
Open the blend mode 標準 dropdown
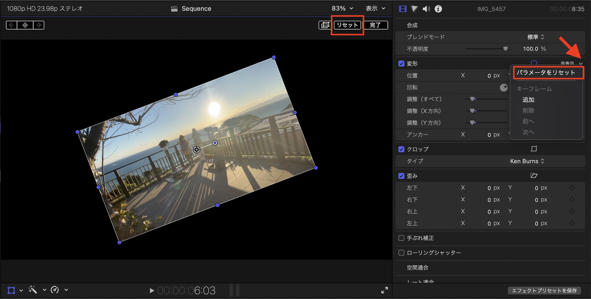(535, 37)
